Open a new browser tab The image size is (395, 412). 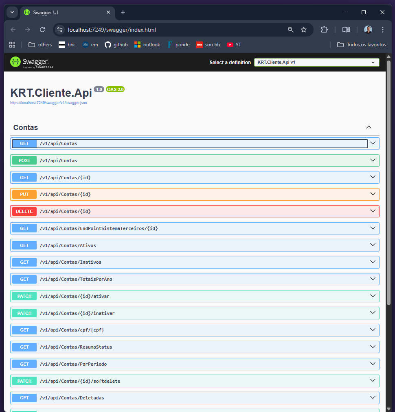[x=123, y=12]
